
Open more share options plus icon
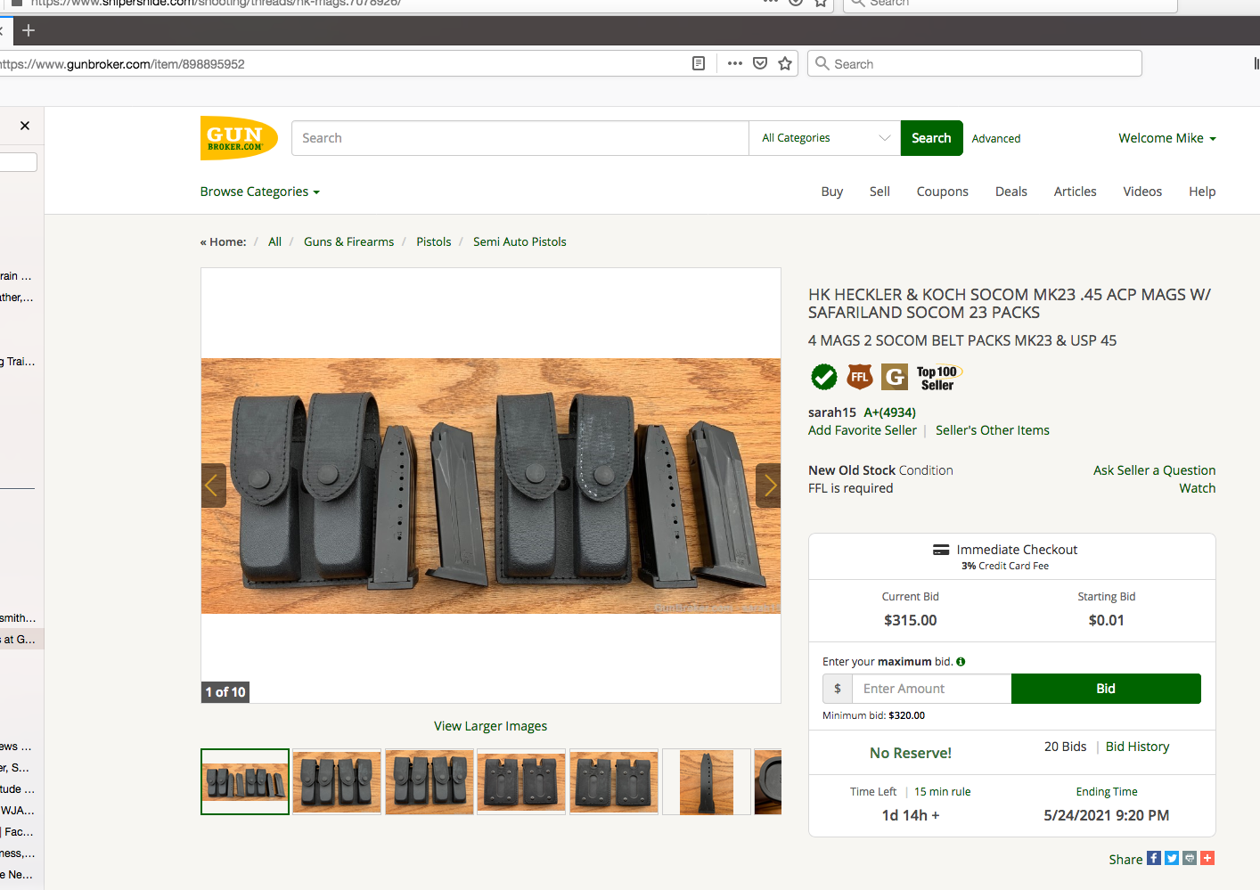coord(1207,858)
